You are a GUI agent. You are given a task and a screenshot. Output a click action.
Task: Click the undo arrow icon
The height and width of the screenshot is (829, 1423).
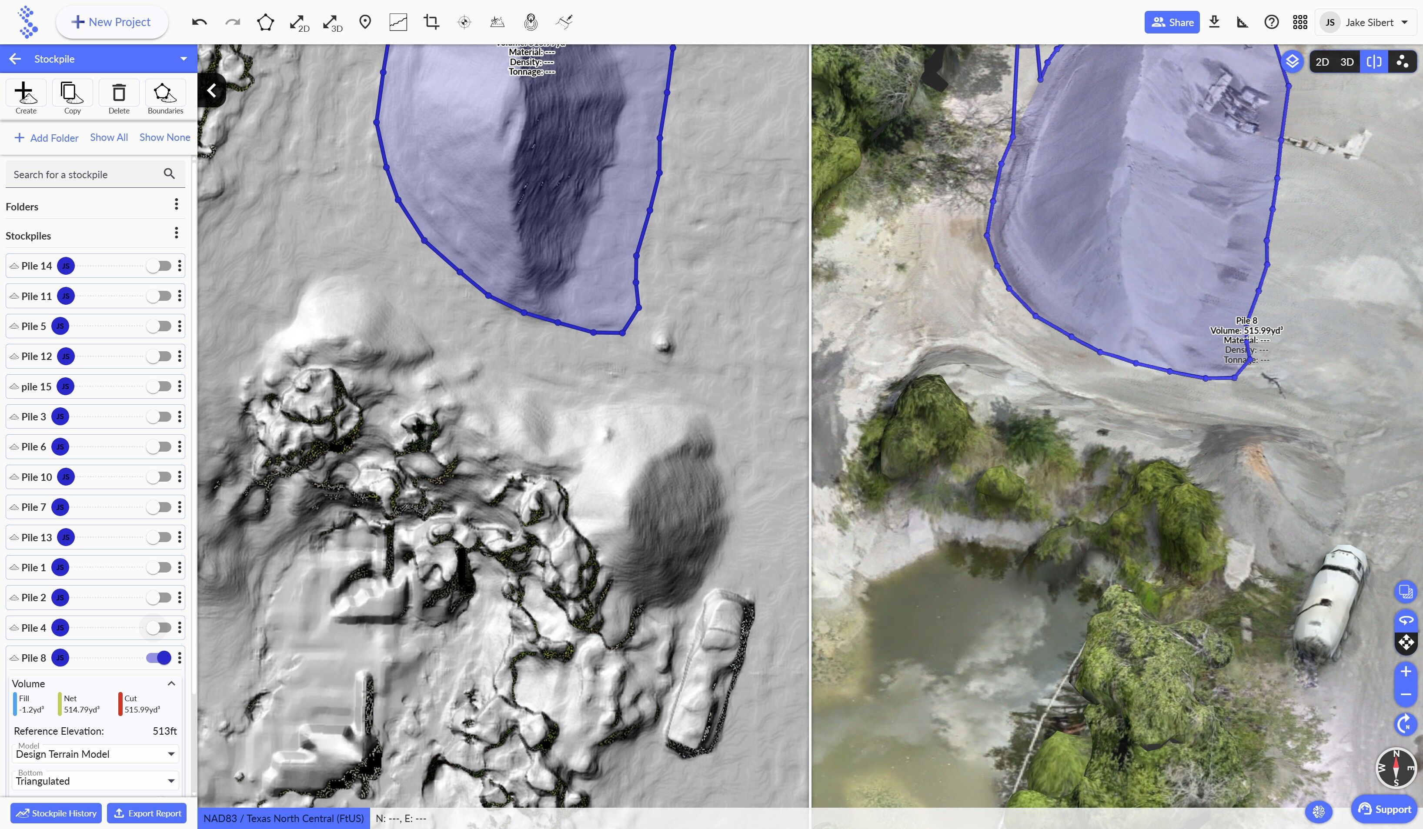click(199, 22)
